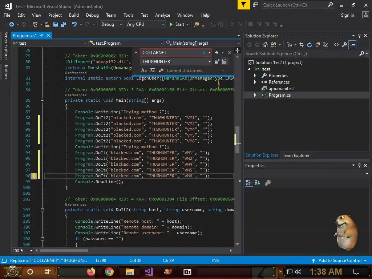Click the Find in Files toolbar icon
This screenshot has width=372, height=279.
click(x=197, y=24)
